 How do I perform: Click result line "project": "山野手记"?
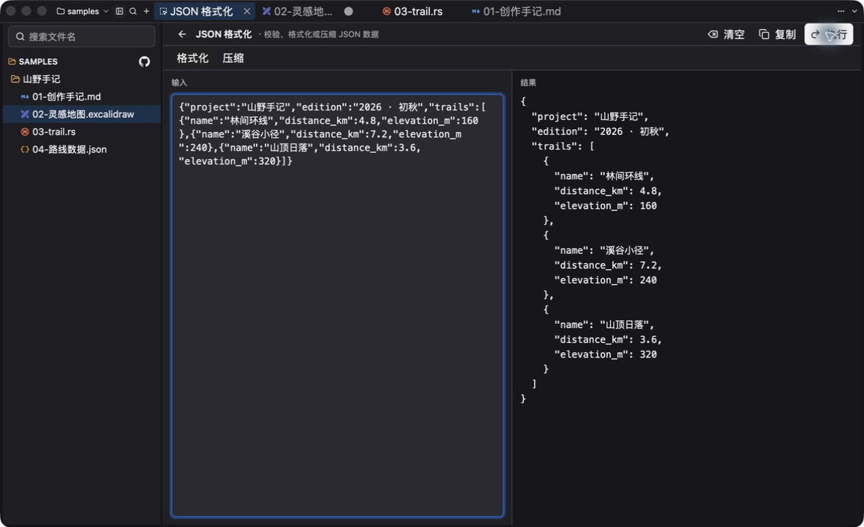(590, 117)
